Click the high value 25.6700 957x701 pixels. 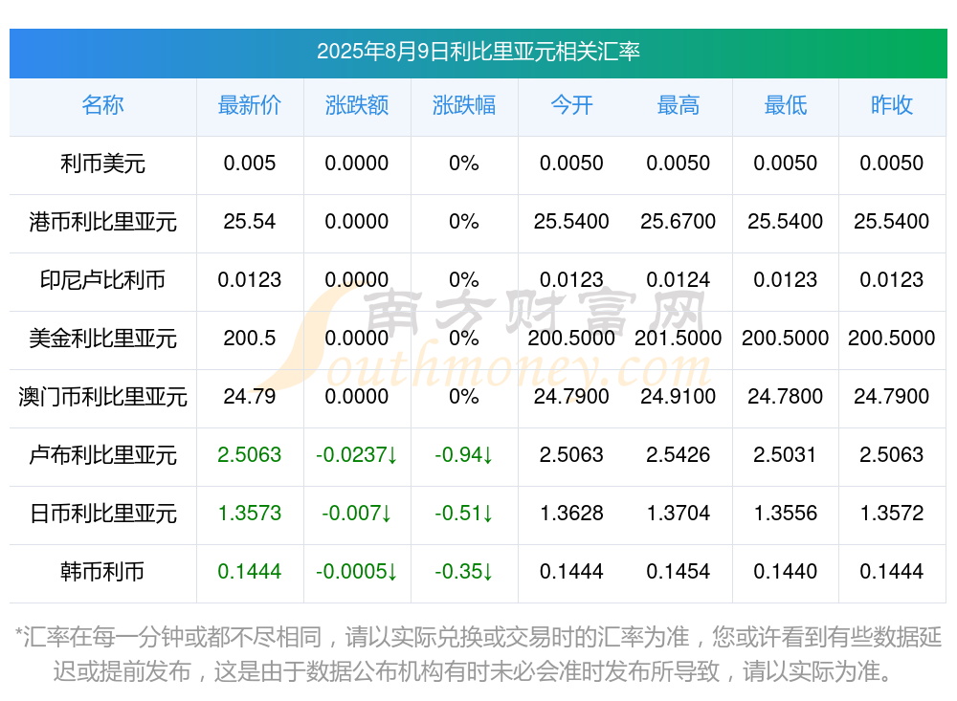(679, 222)
